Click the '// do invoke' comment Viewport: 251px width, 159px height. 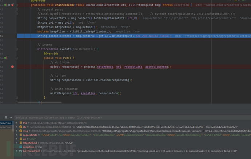tap(60, 62)
